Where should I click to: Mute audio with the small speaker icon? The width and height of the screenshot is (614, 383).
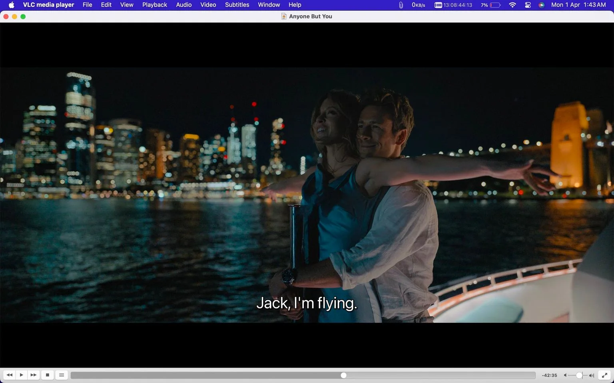coord(565,375)
